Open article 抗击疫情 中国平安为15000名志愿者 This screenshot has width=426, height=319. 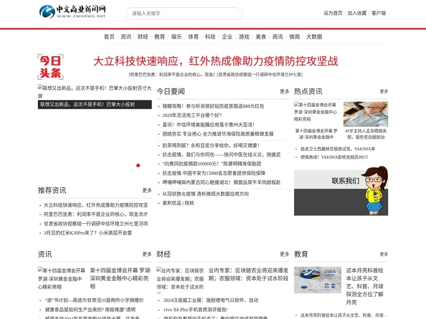(214, 173)
